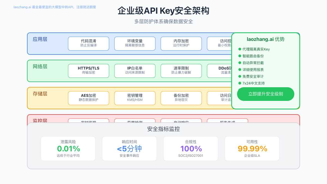This screenshot has width=327, height=184.
Task: Select the IP白名单 card
Action: [135, 71]
